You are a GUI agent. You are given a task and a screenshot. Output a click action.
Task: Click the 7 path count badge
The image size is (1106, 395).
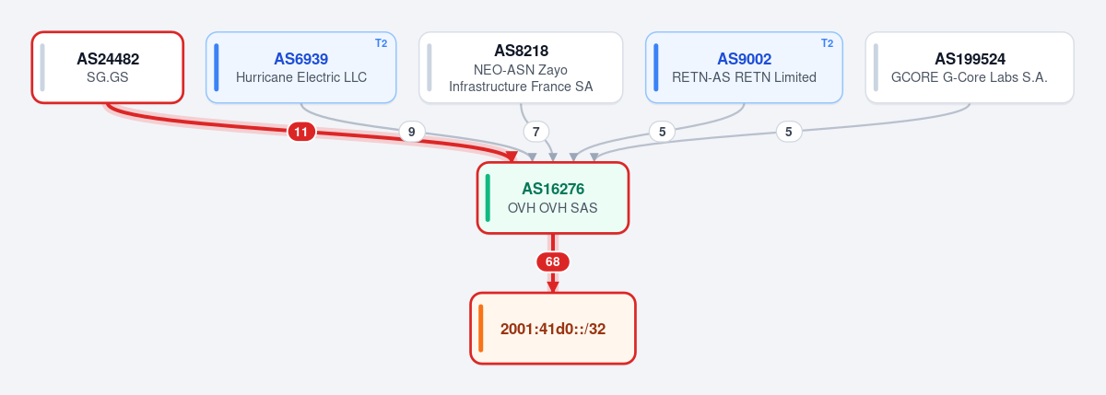click(x=535, y=132)
